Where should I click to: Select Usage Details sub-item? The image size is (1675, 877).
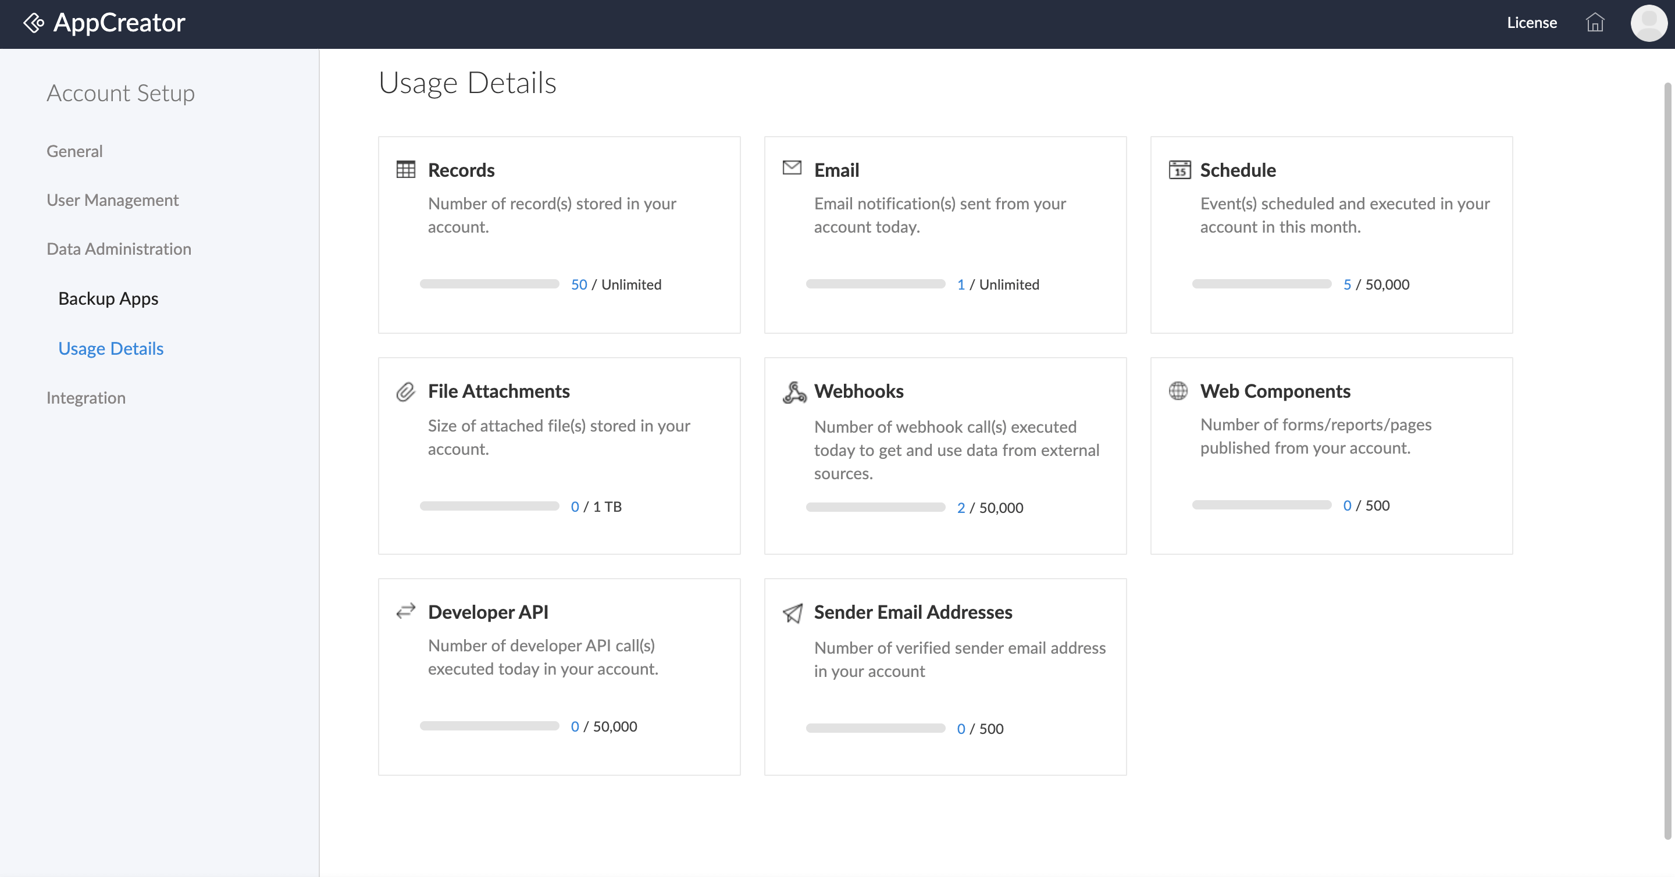point(111,348)
